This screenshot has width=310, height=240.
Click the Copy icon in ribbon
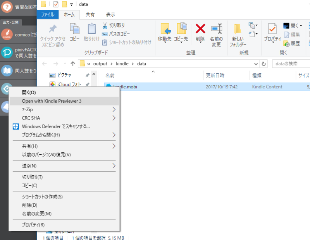pyautogui.click(x=74, y=29)
